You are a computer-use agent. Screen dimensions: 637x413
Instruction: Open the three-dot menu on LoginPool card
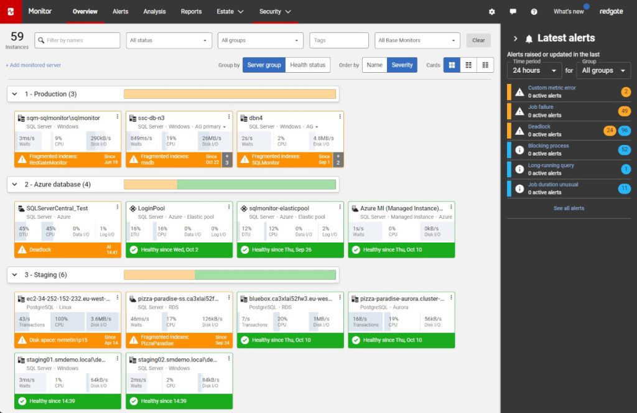click(228, 207)
